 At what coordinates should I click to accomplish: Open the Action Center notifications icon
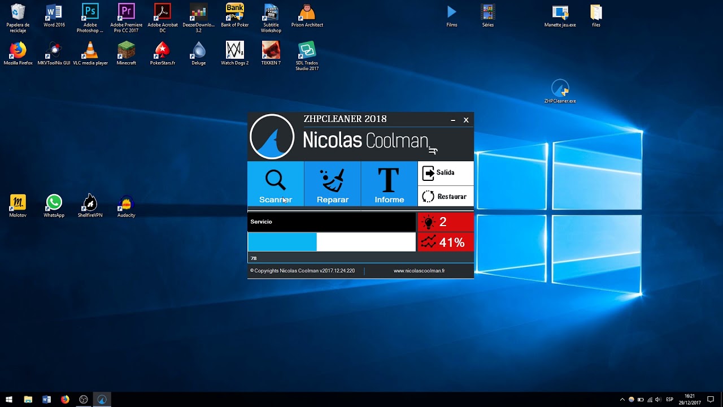pyautogui.click(x=711, y=400)
